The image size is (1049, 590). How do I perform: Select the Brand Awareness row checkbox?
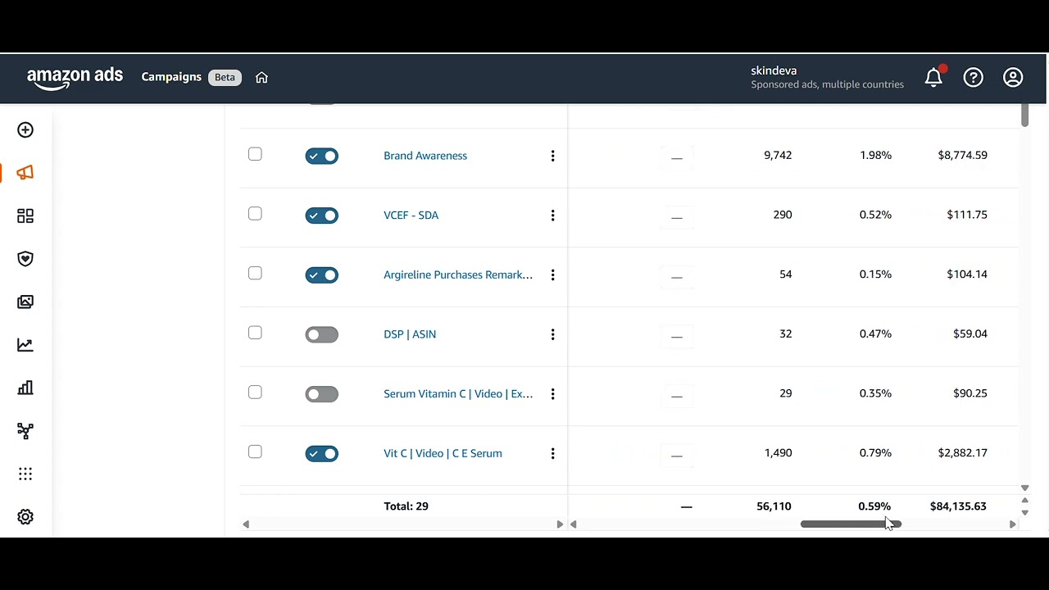pos(255,154)
